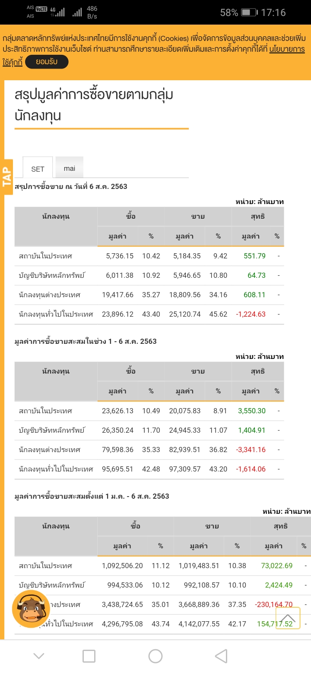Hide navigation bar with down chevron
Screen dimensions: 311x673
[x=39, y=656]
